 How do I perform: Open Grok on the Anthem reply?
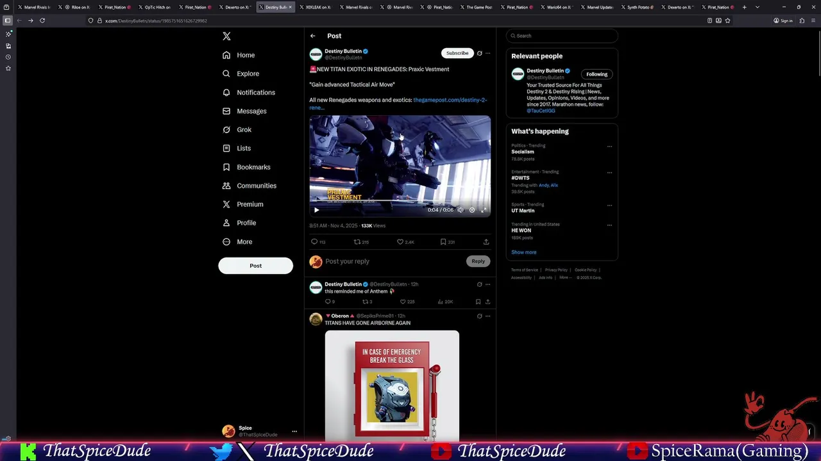pyautogui.click(x=479, y=284)
